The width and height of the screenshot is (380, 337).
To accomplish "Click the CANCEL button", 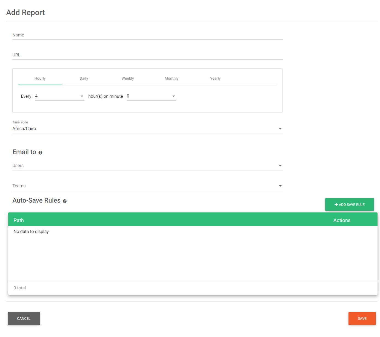I will point(24,318).
